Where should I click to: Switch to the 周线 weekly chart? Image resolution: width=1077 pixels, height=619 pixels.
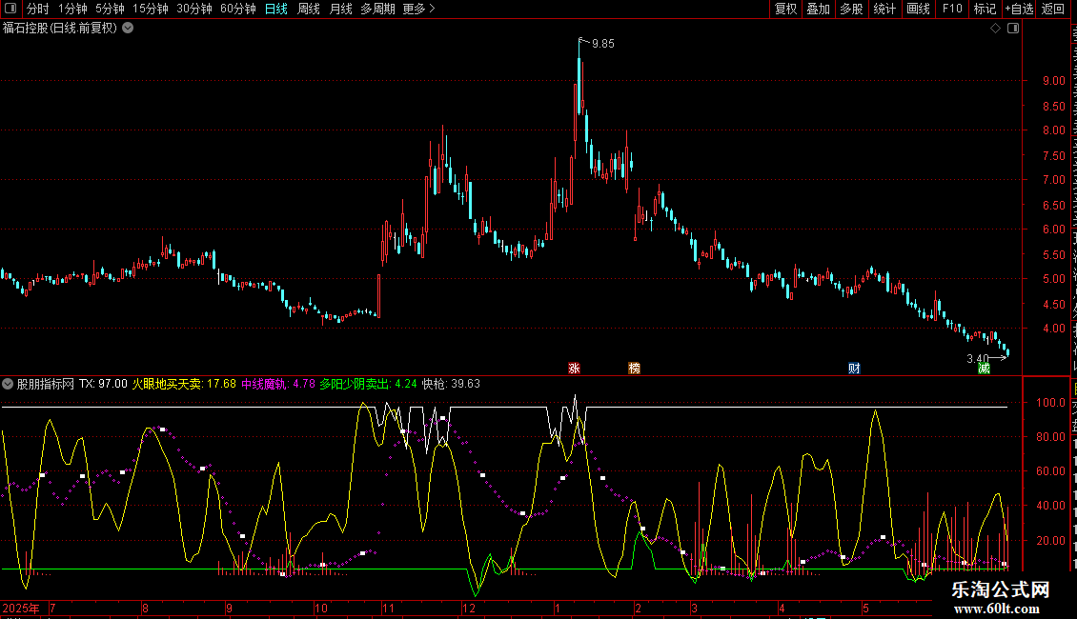click(x=309, y=9)
